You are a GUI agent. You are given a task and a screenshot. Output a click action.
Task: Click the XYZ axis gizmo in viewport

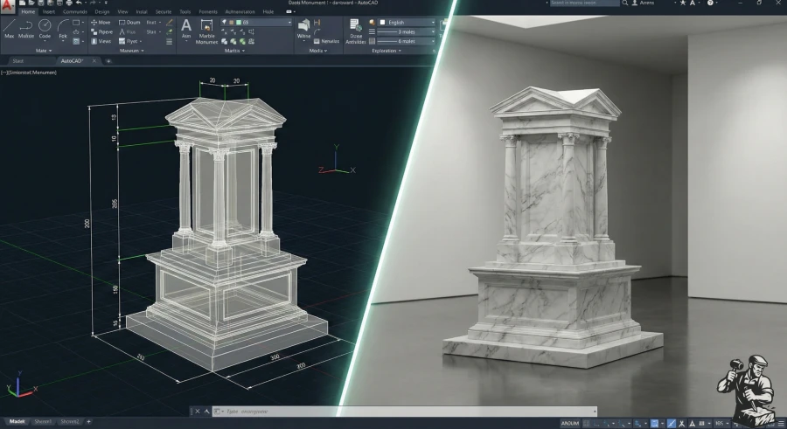337,161
